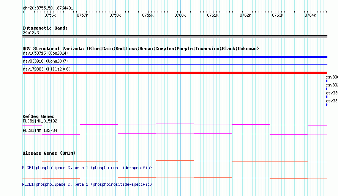The height and width of the screenshot is (196, 338).
Task: Select the magenta gene line under PLCB1|NM_015192
Action: coord(175,124)
